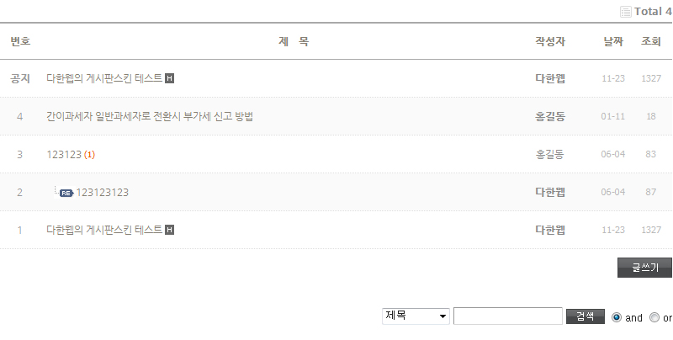673x340 pixels.
Task: Click the 날짜 column header
Action: click(613, 41)
